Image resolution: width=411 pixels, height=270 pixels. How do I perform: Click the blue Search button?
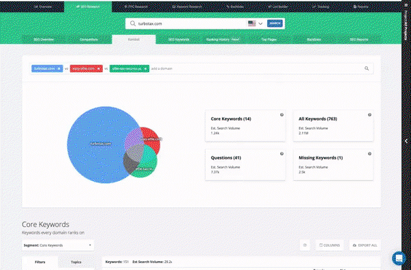275,23
